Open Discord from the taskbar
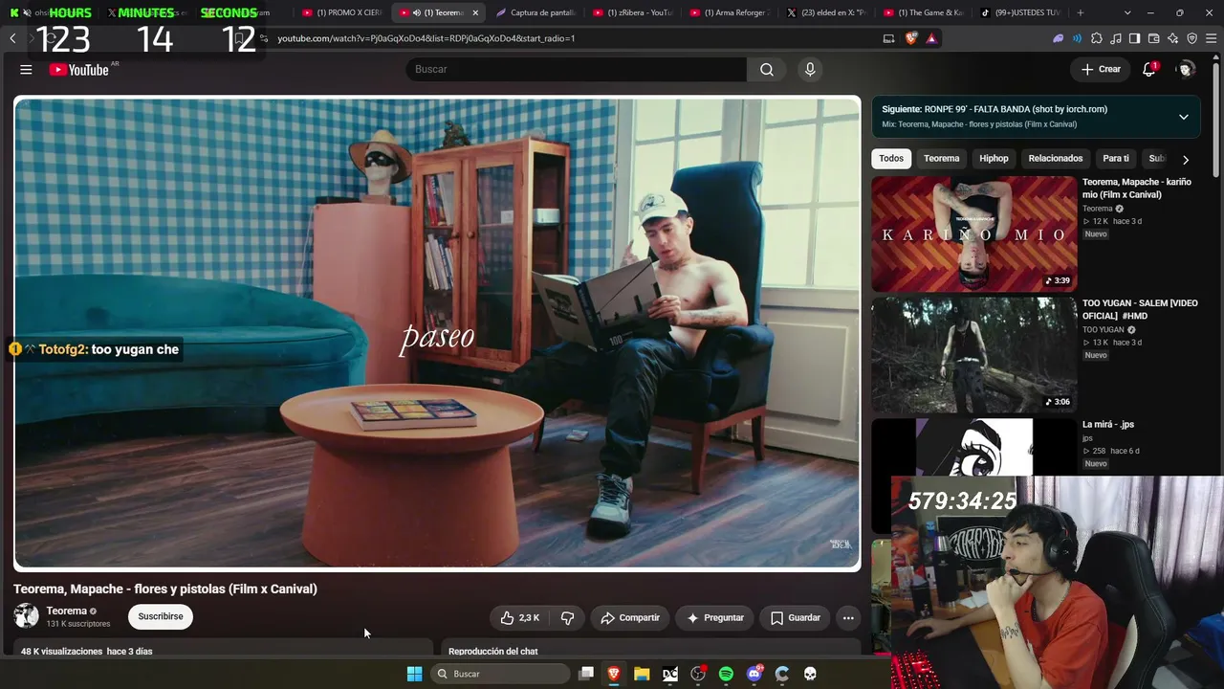This screenshot has width=1224, height=689. (754, 674)
